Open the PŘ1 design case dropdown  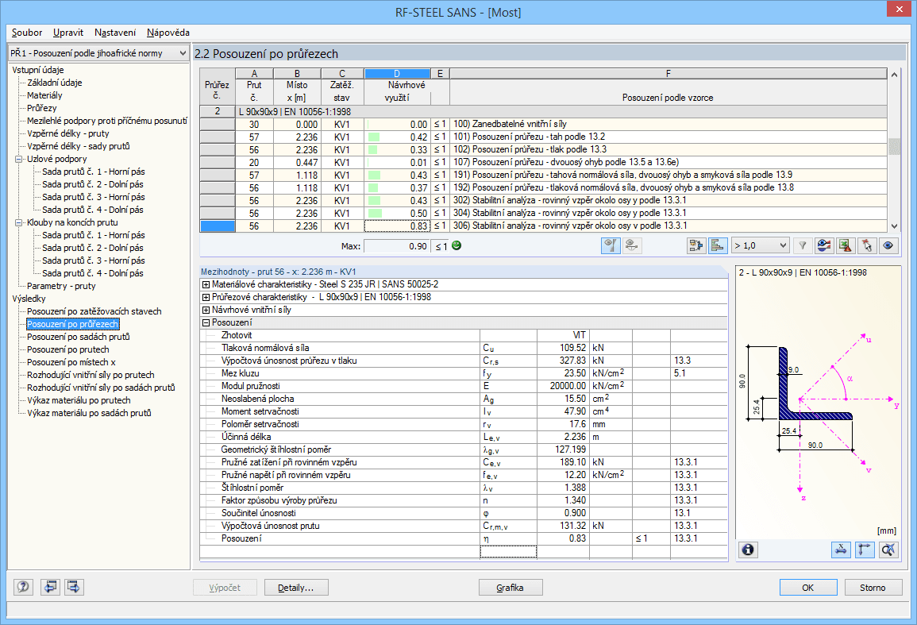tap(98, 53)
